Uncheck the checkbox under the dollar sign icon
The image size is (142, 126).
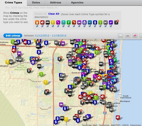95,26
